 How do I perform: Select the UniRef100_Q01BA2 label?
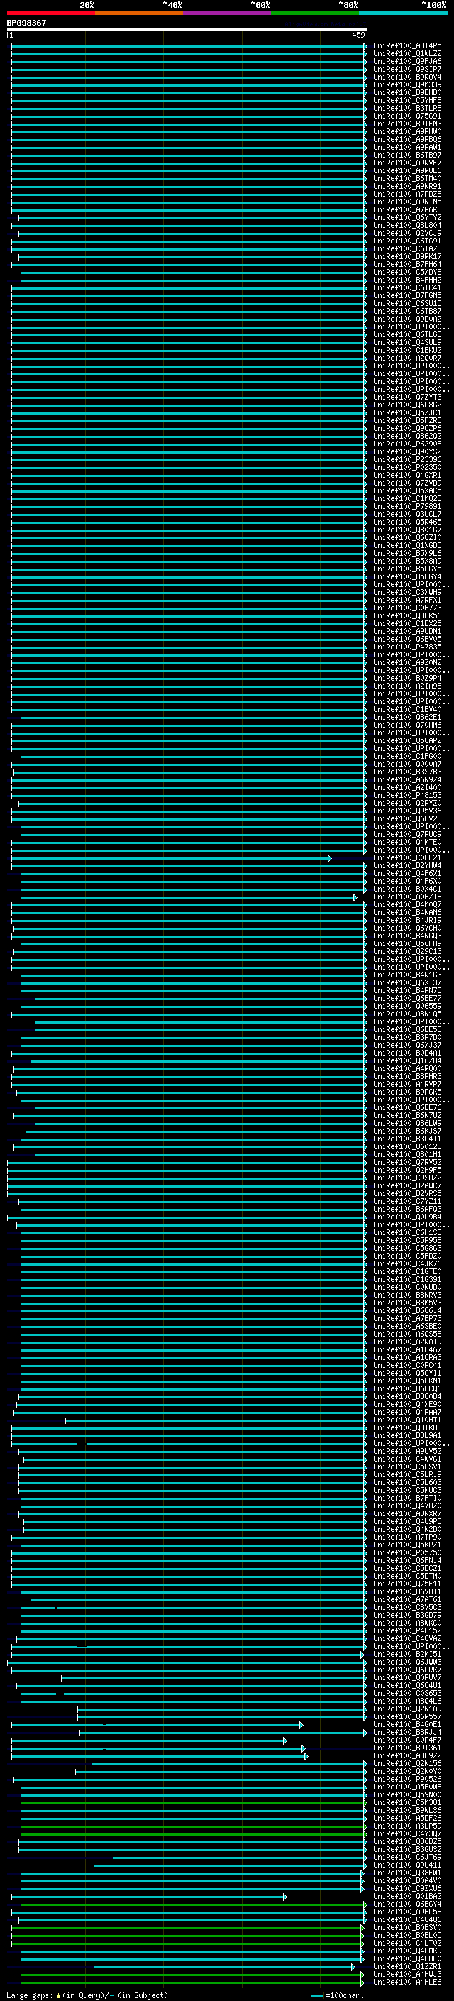(406, 1896)
